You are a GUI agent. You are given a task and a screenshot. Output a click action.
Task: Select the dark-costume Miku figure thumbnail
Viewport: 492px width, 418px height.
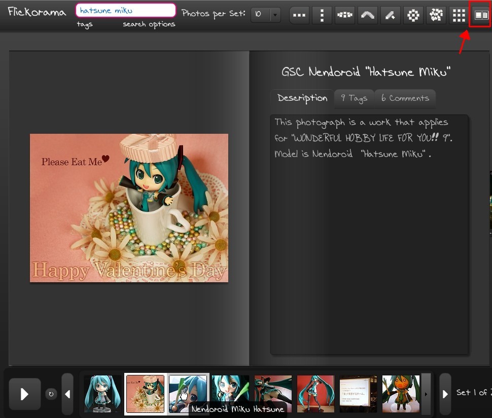273,394
